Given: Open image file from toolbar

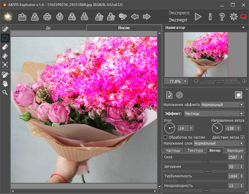Looking at the screenshot, I should [22, 17].
